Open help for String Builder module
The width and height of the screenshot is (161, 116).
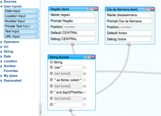pos(85,57)
